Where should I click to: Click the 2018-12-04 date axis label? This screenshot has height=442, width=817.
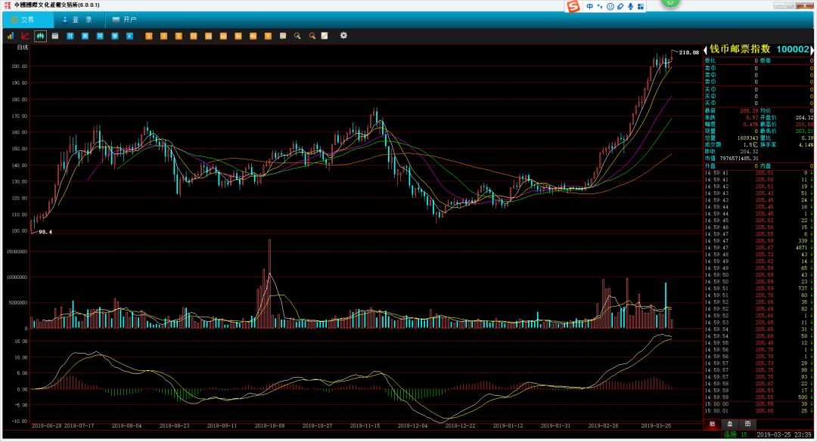(413, 426)
